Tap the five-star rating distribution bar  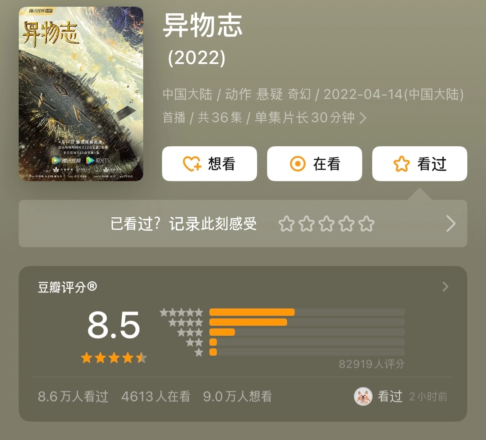coord(307,312)
